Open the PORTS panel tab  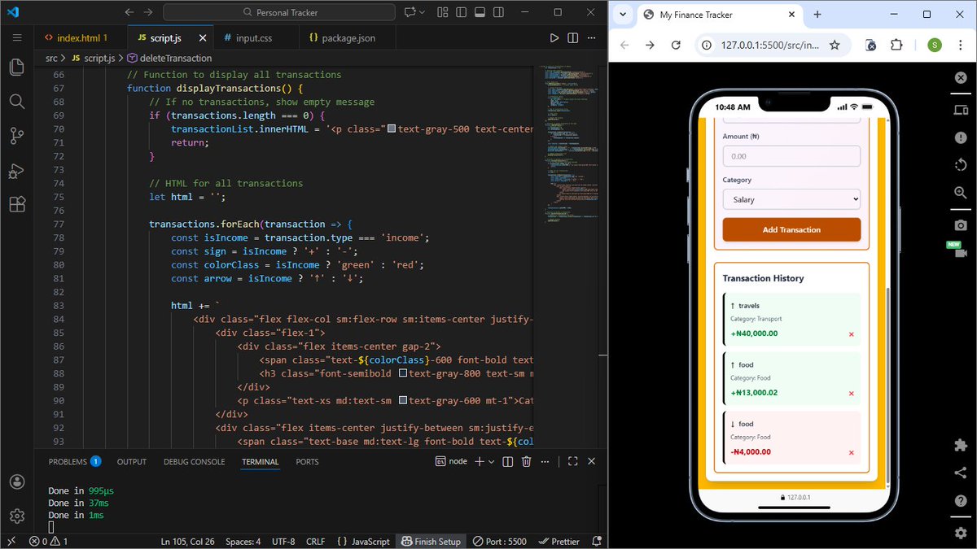pos(308,461)
